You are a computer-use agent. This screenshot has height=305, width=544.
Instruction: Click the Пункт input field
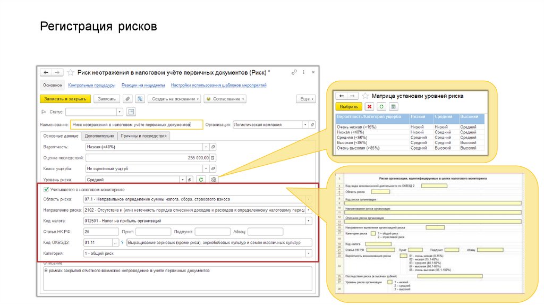pos(153,232)
